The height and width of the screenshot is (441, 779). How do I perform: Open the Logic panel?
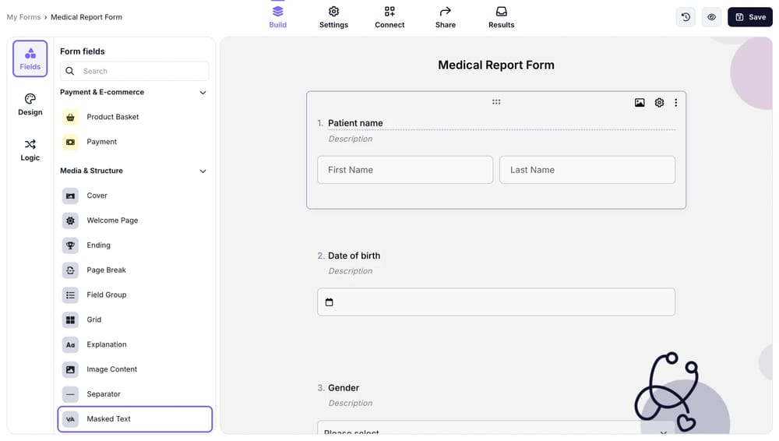point(30,150)
